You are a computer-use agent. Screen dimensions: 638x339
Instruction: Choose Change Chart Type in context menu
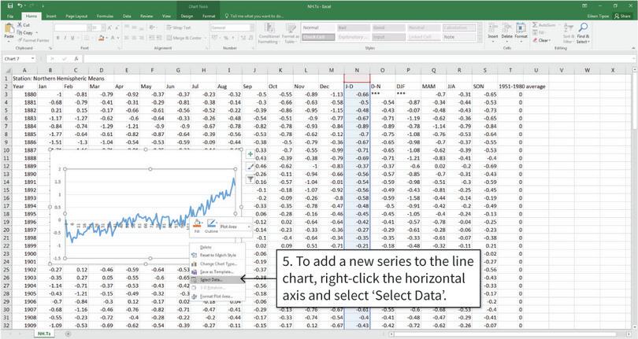click(218, 263)
